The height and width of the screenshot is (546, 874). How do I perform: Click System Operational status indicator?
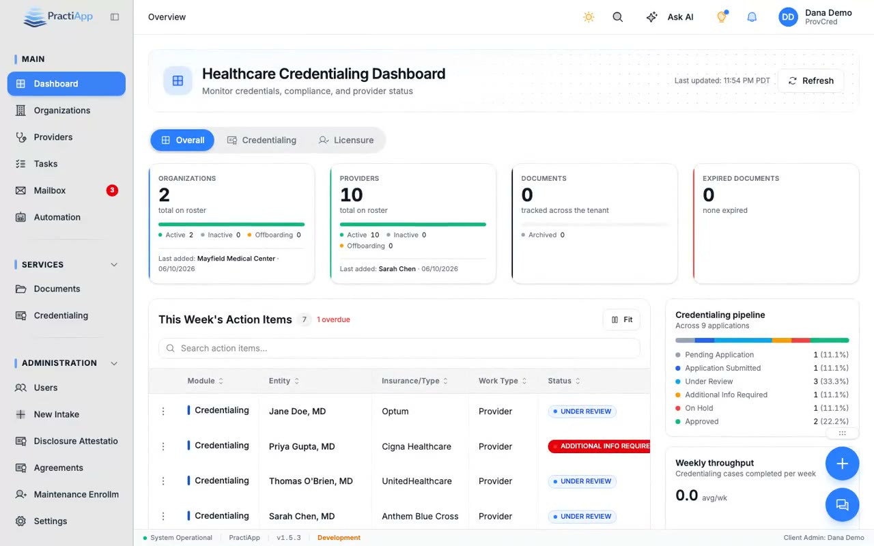tap(178, 538)
